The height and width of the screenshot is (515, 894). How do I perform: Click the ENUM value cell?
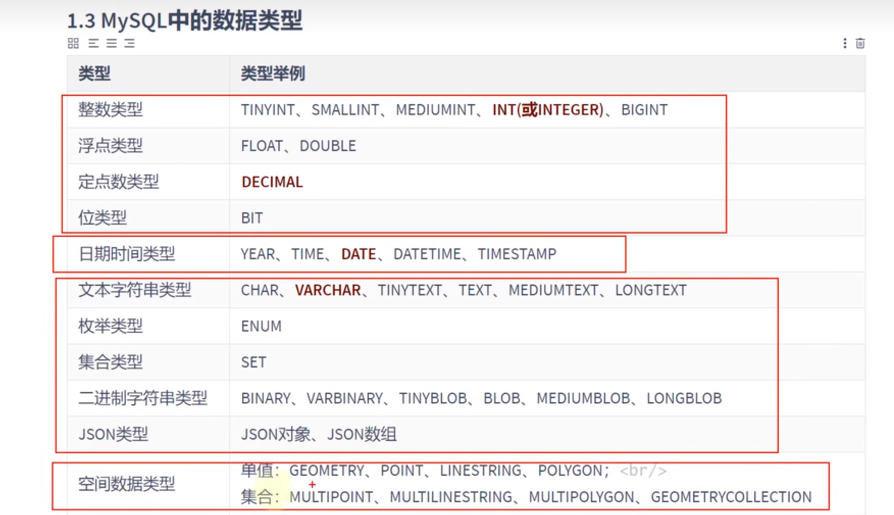click(x=547, y=326)
